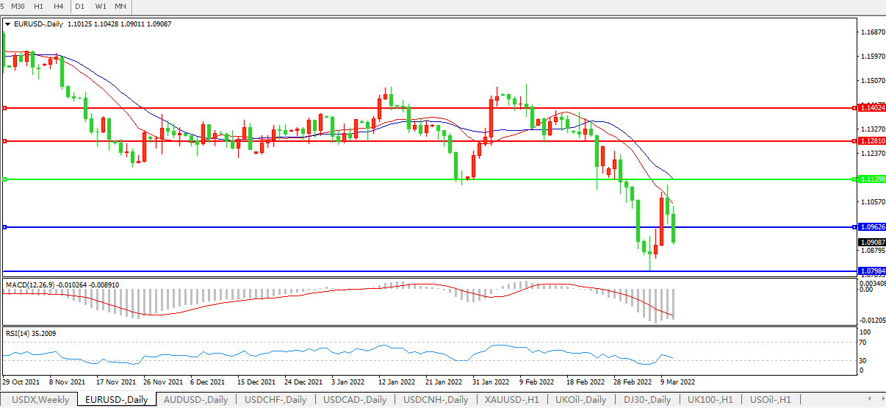Viewport: 886px width, 408px height.
Task: Click the active D1 timeframe button
Action: (x=82, y=7)
